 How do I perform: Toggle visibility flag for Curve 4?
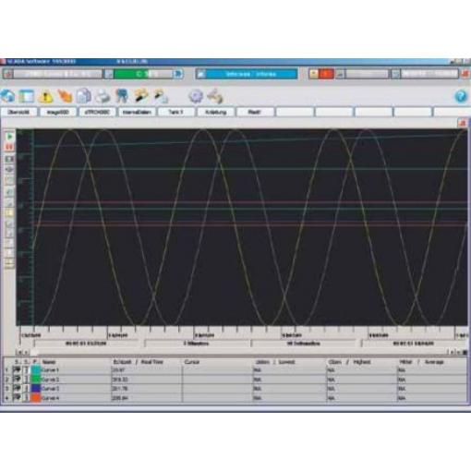17,398
